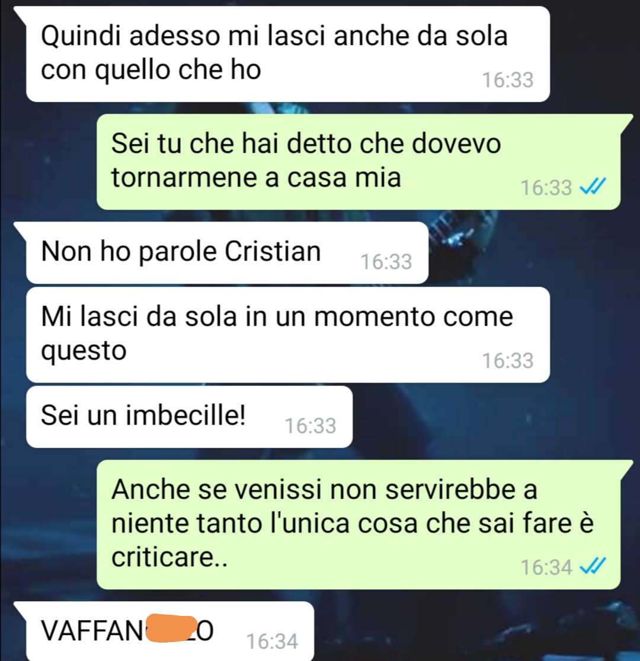Tap the 16:33 timestamp under "momento come questo"
The width and height of the screenshot is (640, 661).
[x=507, y=361]
